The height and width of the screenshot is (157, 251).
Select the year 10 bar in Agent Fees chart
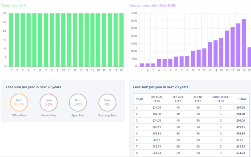point(63,40)
